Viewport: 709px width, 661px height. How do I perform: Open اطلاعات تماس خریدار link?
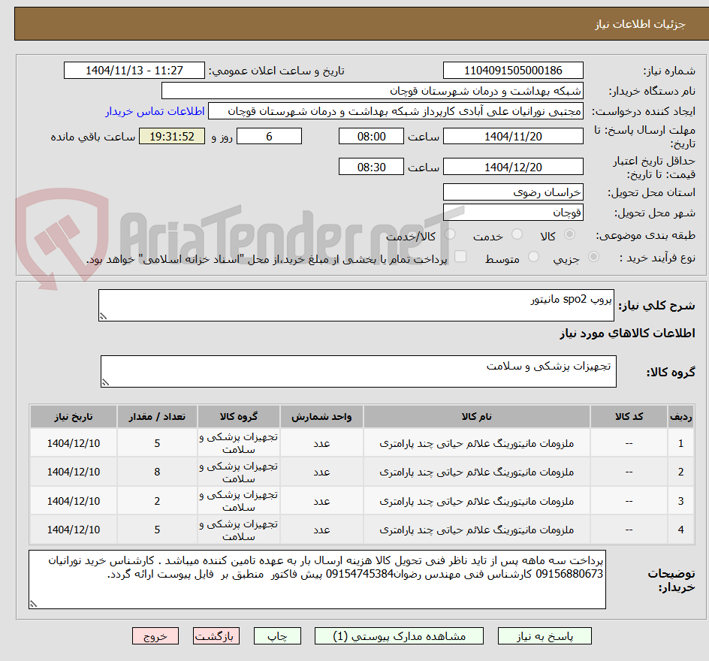[155, 111]
